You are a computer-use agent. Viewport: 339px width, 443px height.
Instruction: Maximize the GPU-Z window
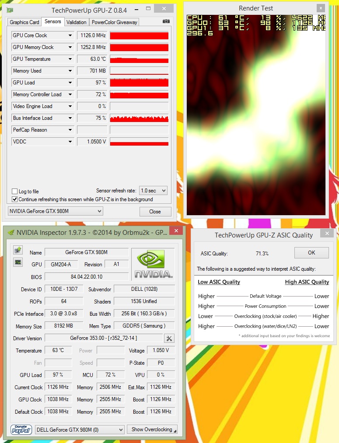click(148, 9)
